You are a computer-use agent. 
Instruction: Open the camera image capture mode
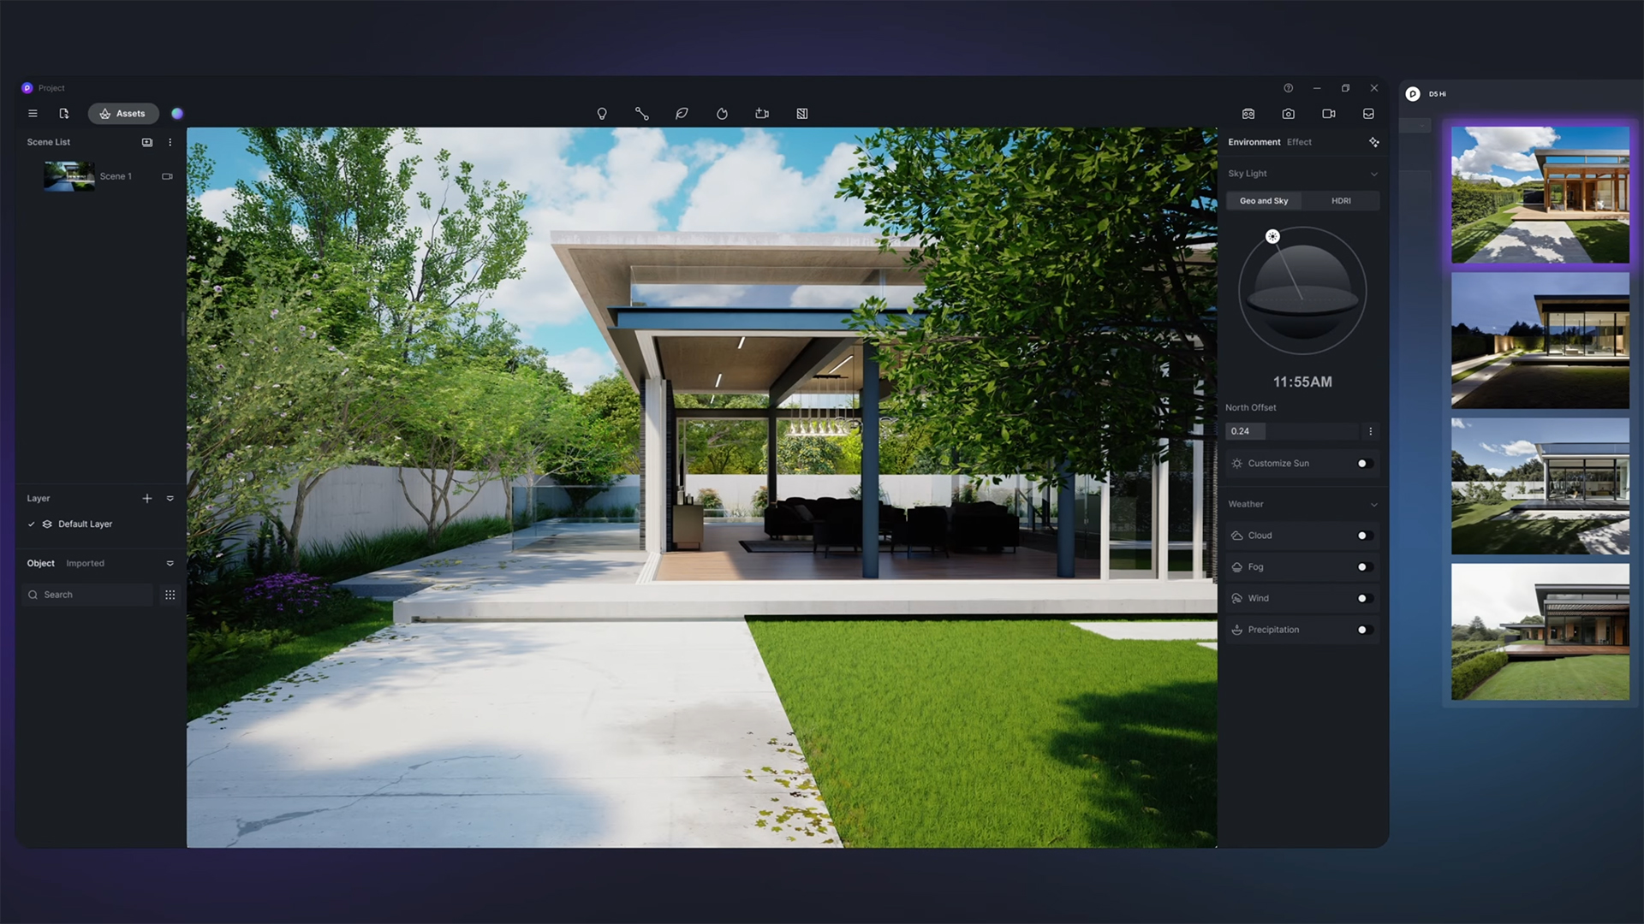[x=1288, y=114]
